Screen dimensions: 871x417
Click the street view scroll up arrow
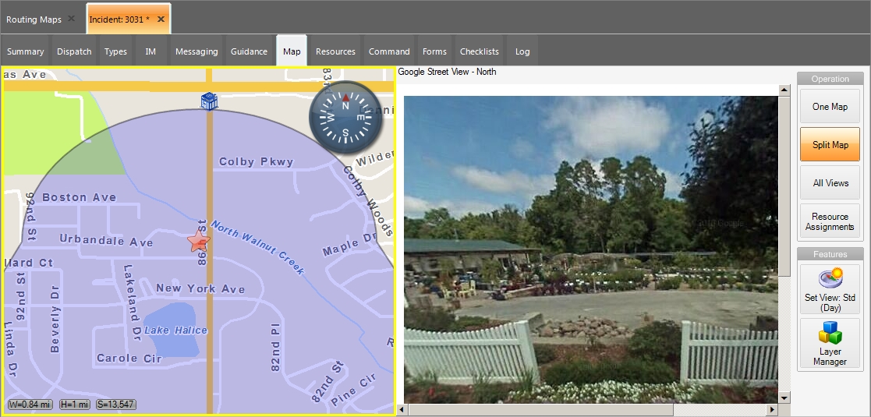[x=784, y=90]
